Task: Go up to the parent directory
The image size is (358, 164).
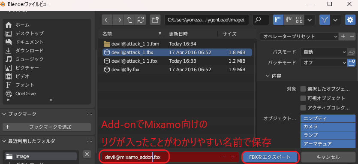Action: [x=129, y=20]
